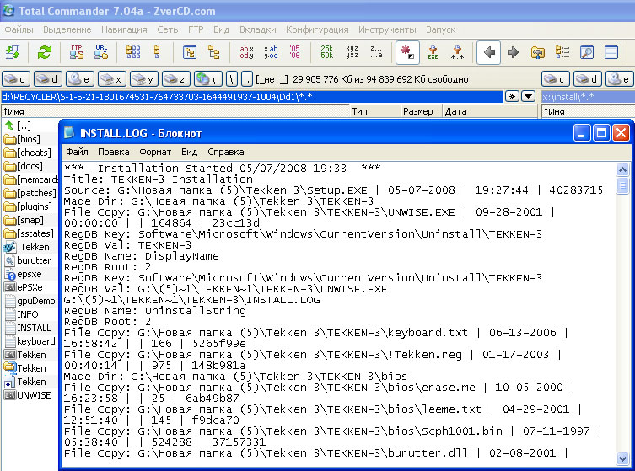Click the last toolbar panel icon
The image size is (635, 471).
[611, 52]
